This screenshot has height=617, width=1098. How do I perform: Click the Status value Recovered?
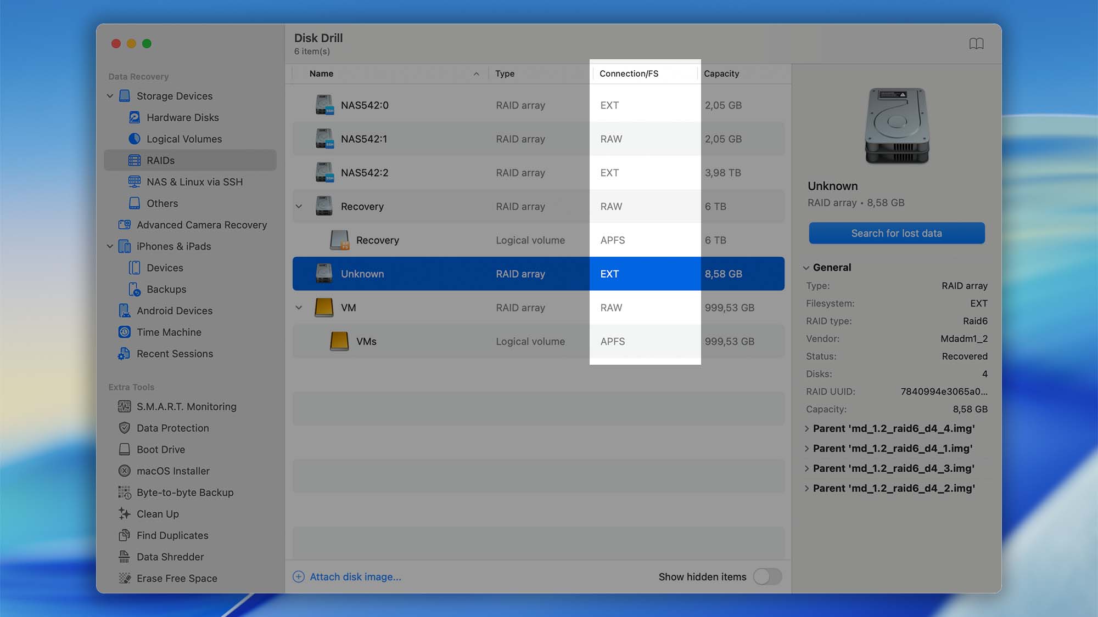click(x=965, y=356)
